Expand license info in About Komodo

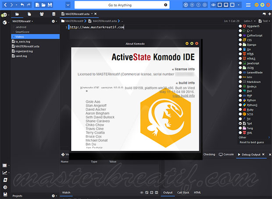[183, 69]
